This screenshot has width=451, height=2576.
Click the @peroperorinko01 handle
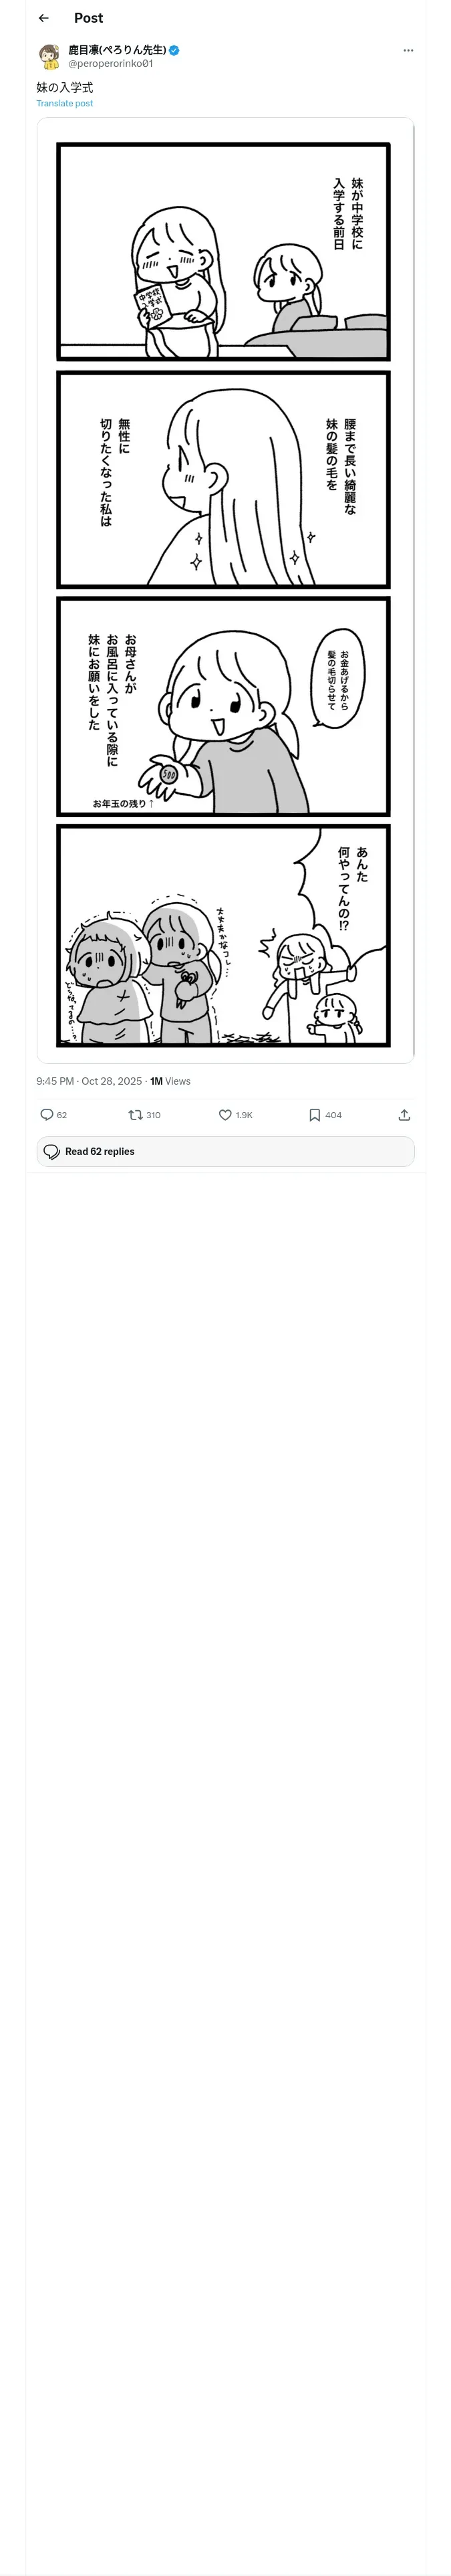110,63
